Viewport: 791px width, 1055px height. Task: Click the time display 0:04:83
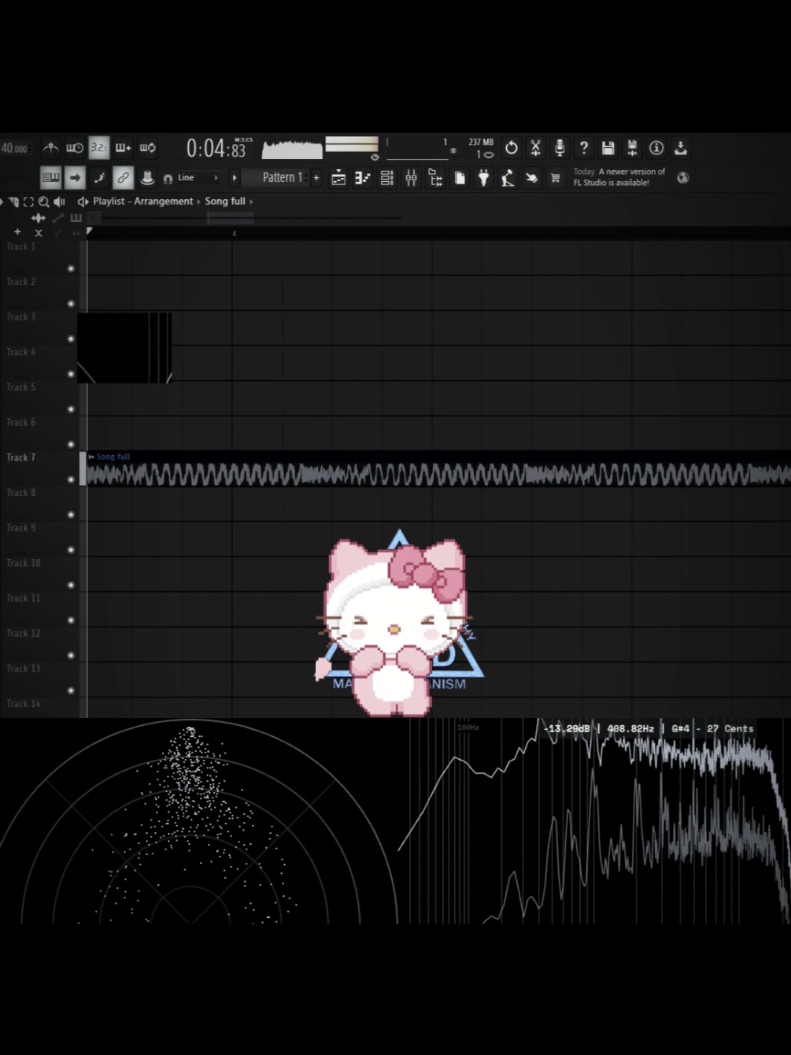pyautogui.click(x=218, y=148)
